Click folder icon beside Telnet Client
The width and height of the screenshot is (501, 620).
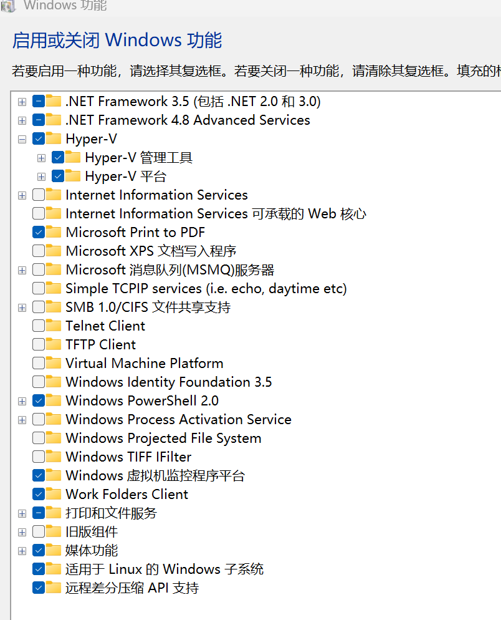(54, 326)
